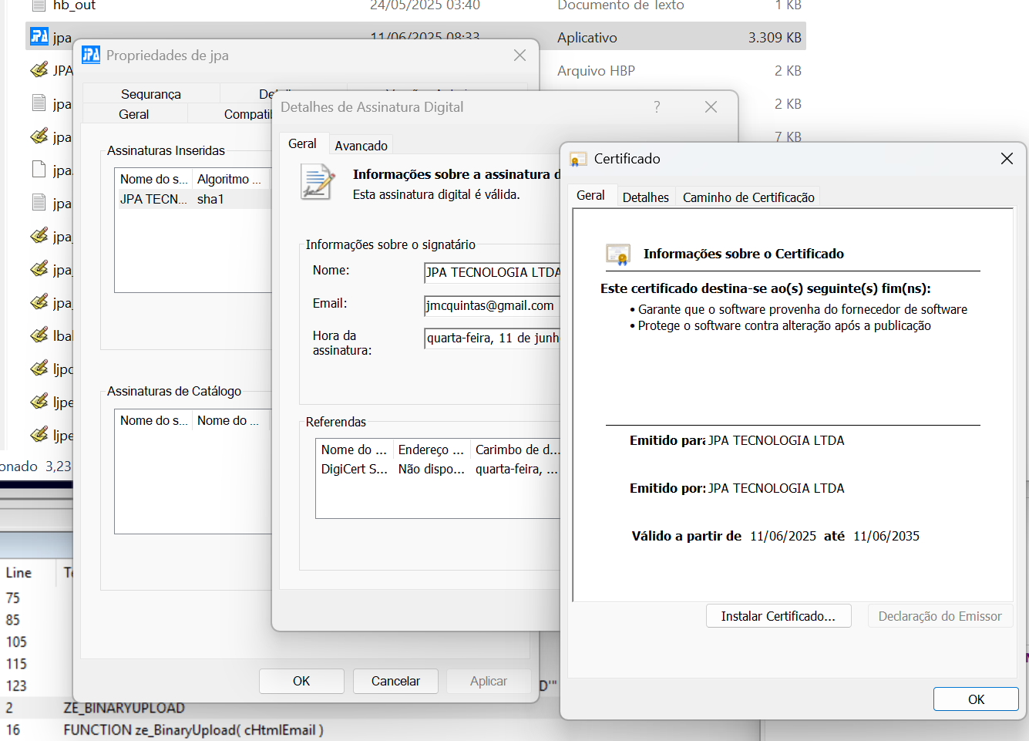The height and width of the screenshot is (741, 1029).
Task: Click the hb_out text document icon
Action: [x=39, y=6]
